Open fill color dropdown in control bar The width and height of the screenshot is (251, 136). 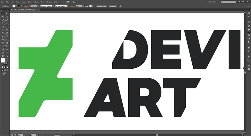pos(16,6)
